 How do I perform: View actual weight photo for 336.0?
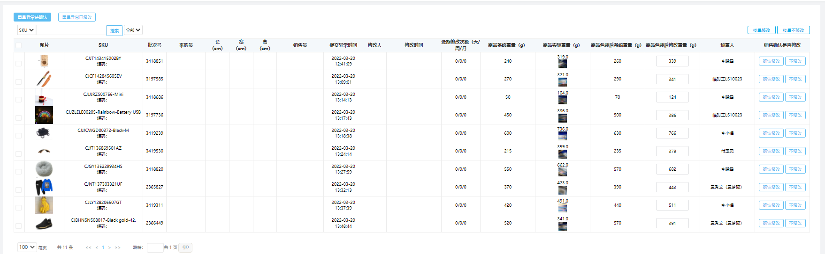coord(562,118)
